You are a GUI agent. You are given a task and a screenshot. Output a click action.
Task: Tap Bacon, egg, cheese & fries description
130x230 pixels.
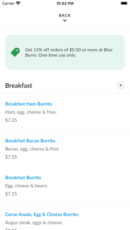click(x=32, y=149)
